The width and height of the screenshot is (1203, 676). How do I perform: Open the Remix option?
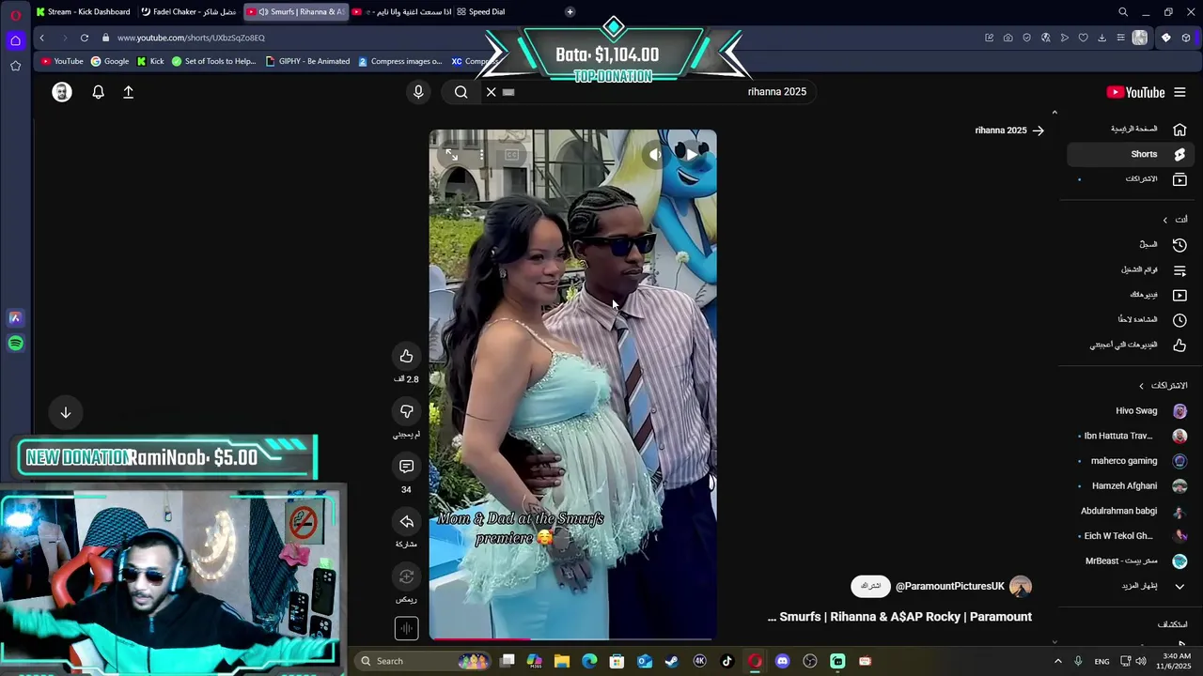(406, 576)
